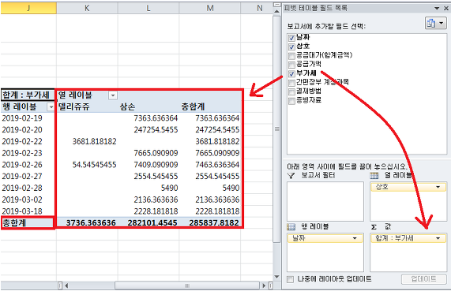Select the 삼손 column header cell
The image size is (451, 291).
[148, 107]
